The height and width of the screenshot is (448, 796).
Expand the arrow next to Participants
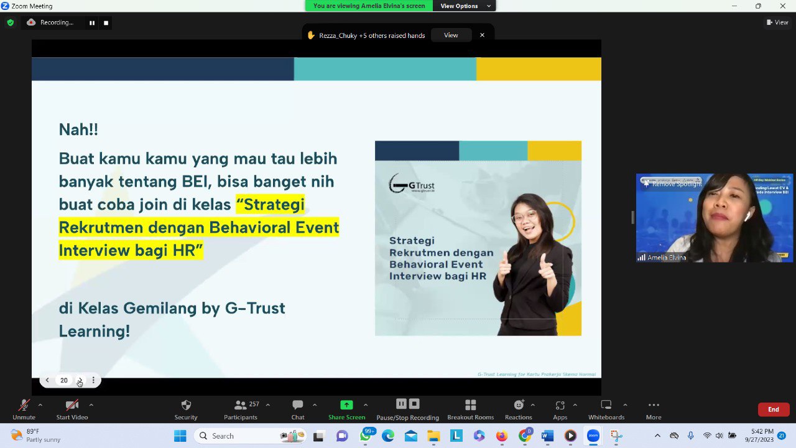point(267,405)
